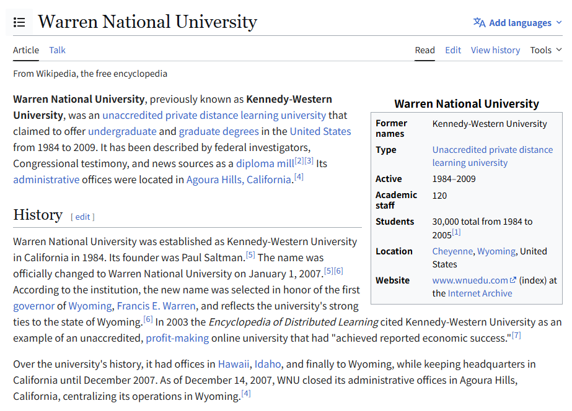Open the Wyoming link in History section
This screenshot has height=411, width=572.
click(90, 306)
